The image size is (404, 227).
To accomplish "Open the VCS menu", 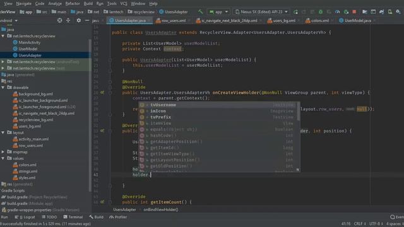I will coord(124,4).
